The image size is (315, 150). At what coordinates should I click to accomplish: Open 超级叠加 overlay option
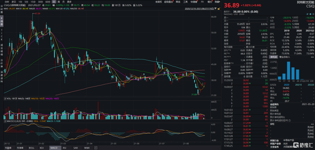[x=168, y=2]
